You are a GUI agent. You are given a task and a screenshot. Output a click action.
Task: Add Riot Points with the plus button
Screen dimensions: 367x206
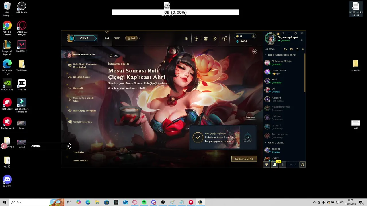pyautogui.click(x=253, y=36)
